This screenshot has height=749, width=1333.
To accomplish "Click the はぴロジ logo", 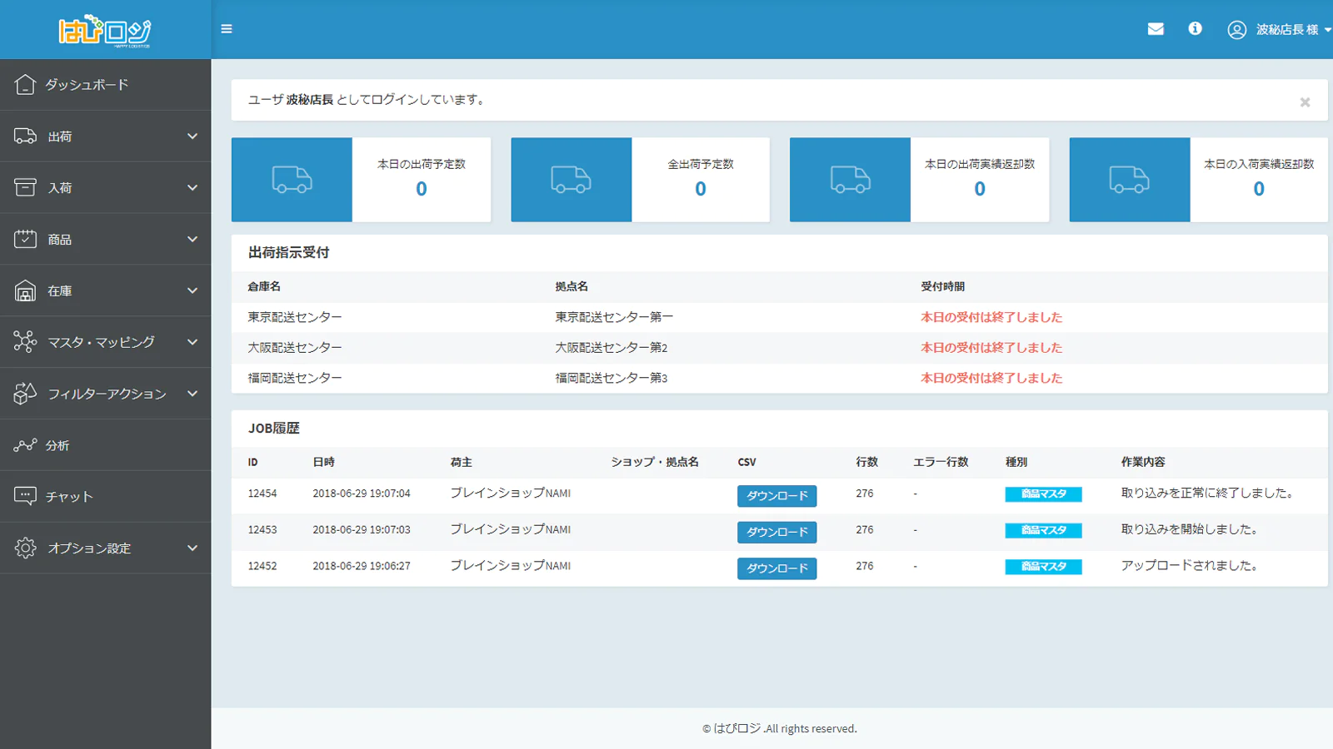I will (x=105, y=31).
